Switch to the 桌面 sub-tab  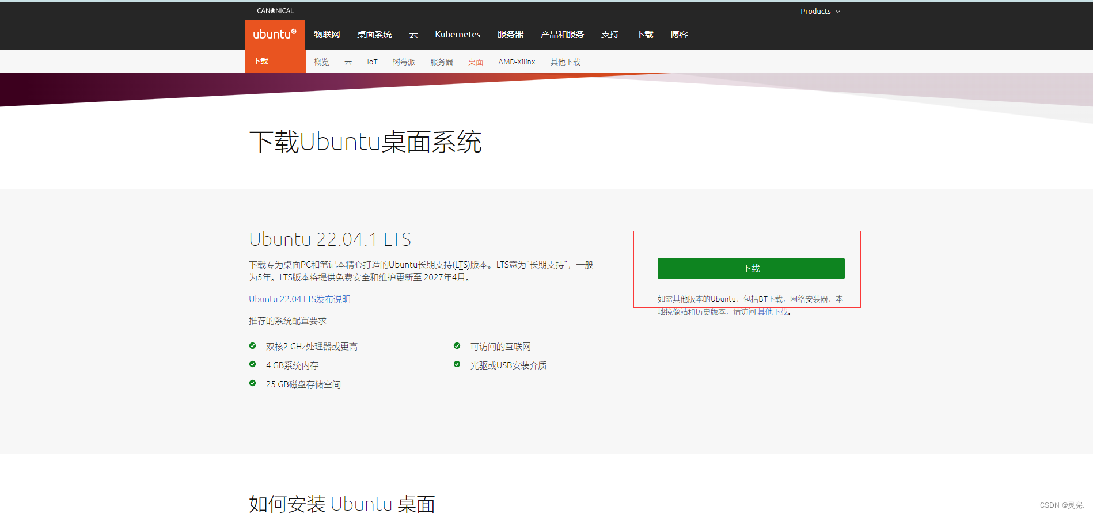click(x=476, y=62)
